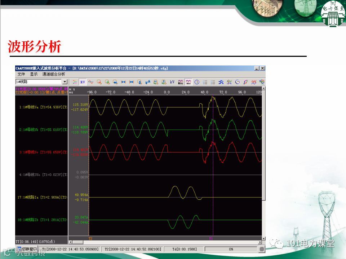Click the first green-framed magnifier icon
The width and height of the screenshot is (346, 259).
point(156,82)
